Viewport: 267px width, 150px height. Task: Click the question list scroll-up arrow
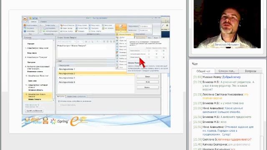point(54,41)
